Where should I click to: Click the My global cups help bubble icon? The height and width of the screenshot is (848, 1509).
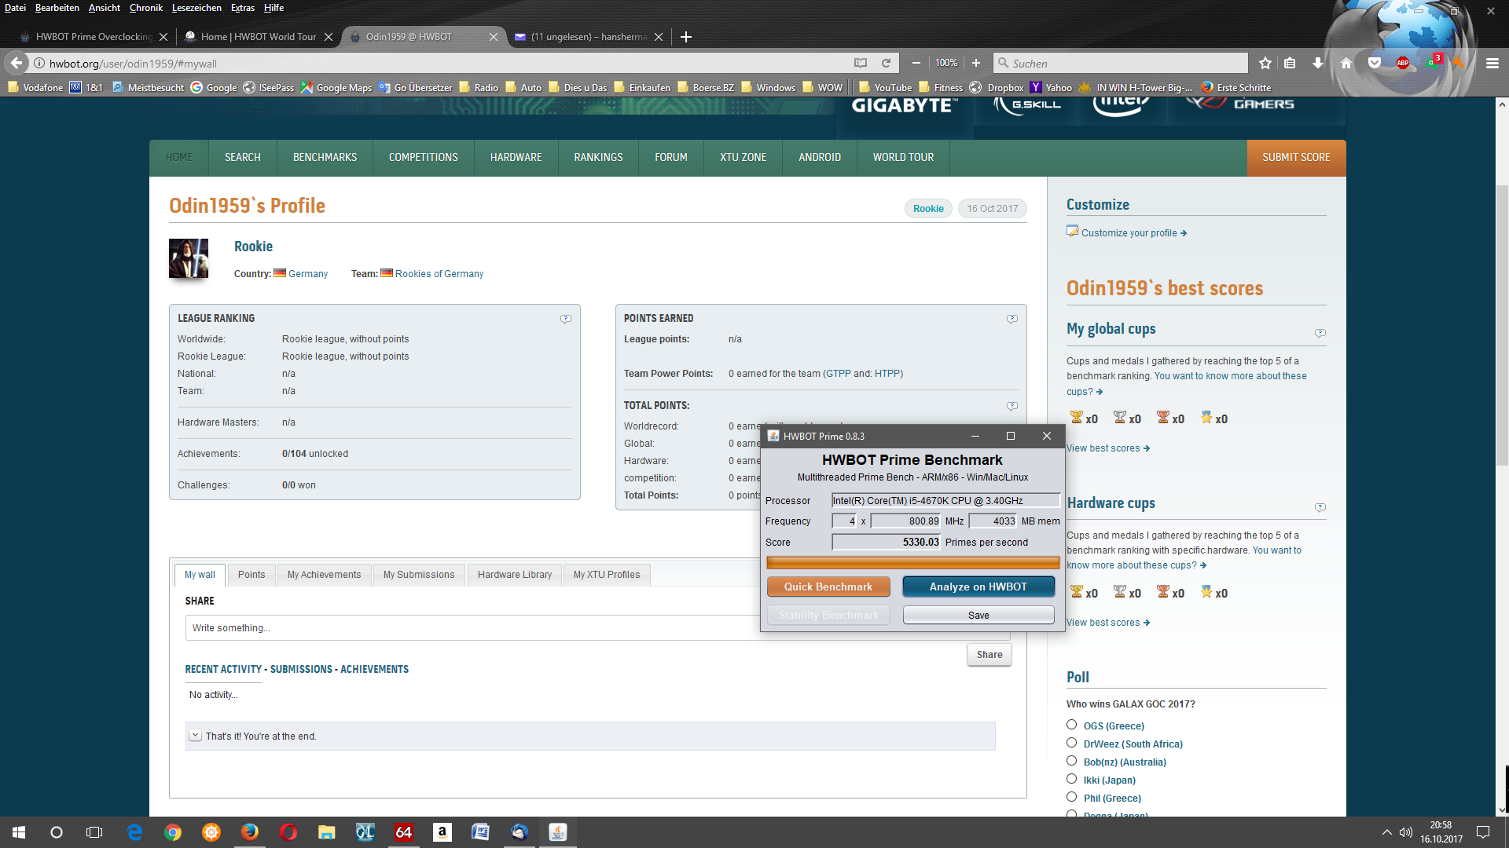click(x=1320, y=333)
